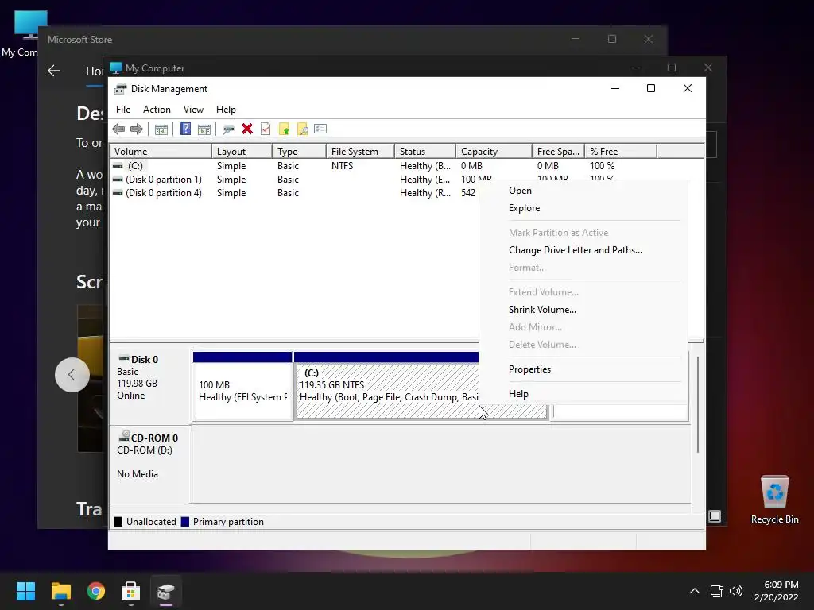Select the Recycle Bin desktop icon
This screenshot has width=814, height=610.
click(774, 500)
